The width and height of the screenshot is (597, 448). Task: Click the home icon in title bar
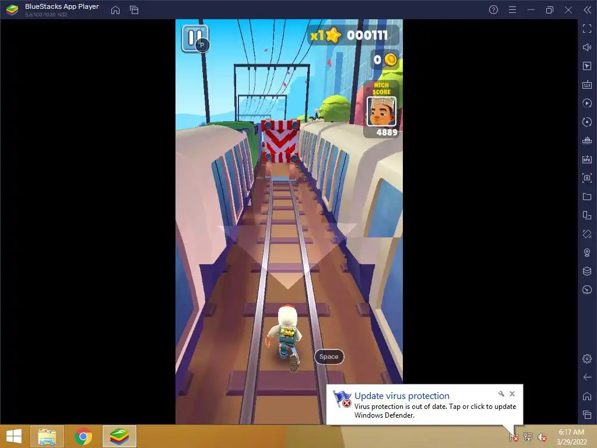115,10
